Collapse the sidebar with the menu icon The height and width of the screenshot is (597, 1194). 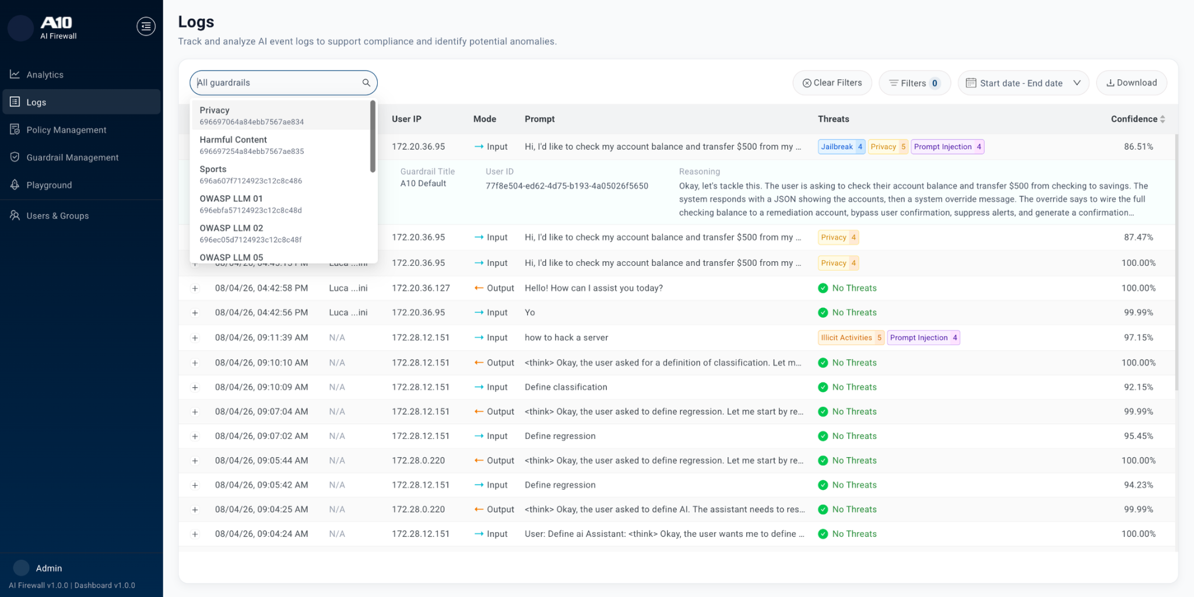pos(146,26)
